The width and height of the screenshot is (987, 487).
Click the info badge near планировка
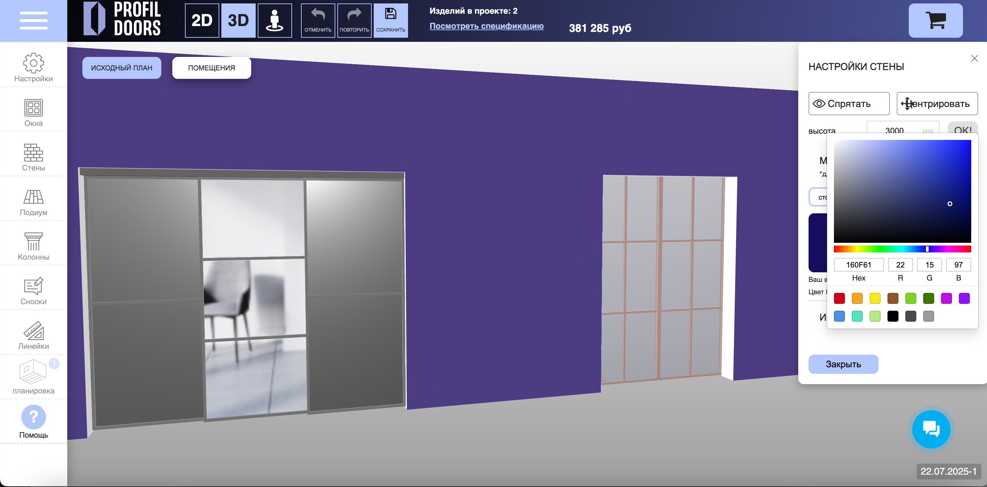(55, 363)
